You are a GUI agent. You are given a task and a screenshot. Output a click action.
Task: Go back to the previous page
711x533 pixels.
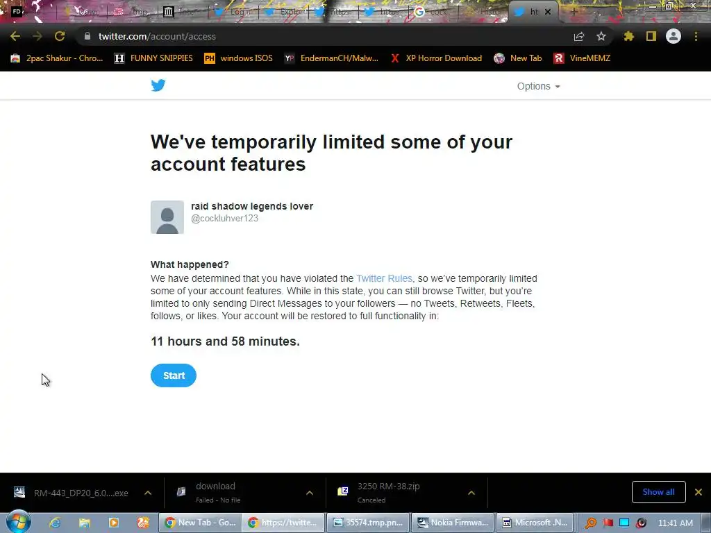click(15, 36)
